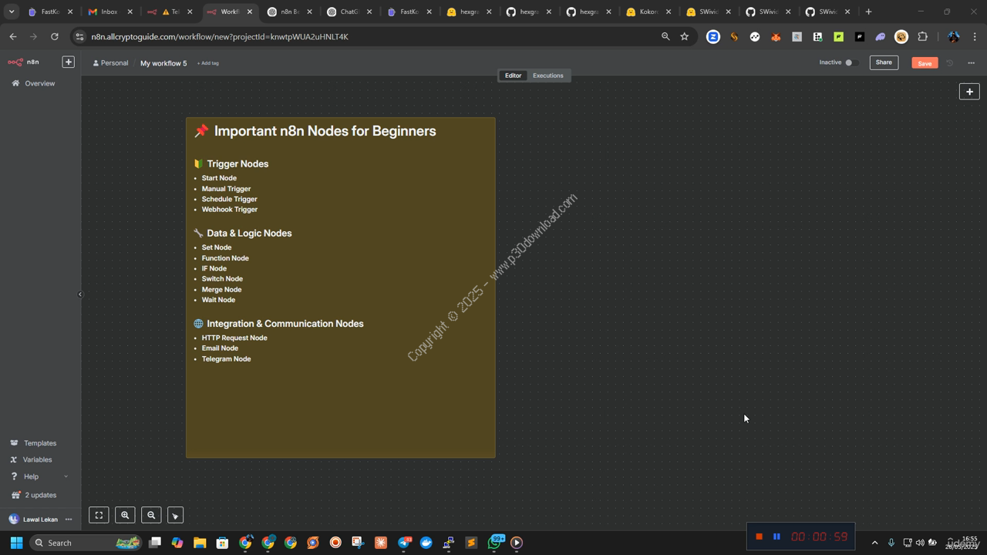Click the HTTP Request Node list item
987x555 pixels.
[x=234, y=338]
